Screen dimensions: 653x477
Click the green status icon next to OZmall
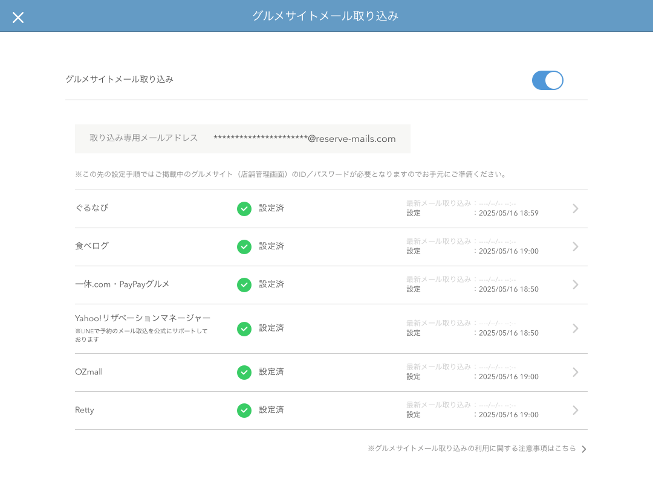click(244, 373)
